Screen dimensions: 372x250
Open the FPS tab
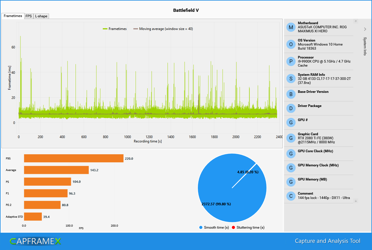point(29,16)
